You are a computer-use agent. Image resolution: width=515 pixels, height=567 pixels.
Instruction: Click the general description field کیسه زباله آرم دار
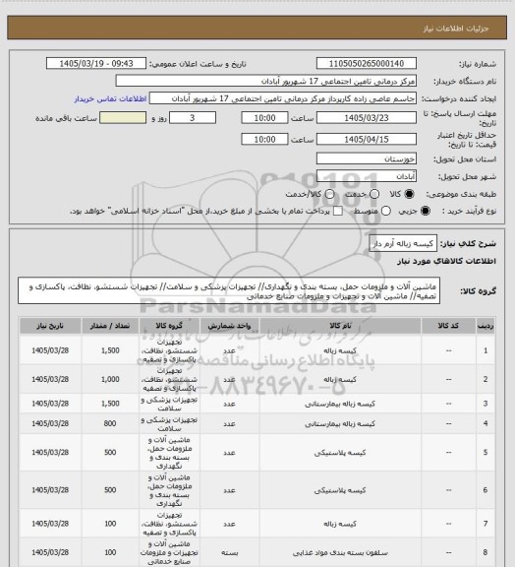tap(403, 243)
